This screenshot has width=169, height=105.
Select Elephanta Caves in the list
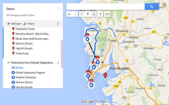25,29
